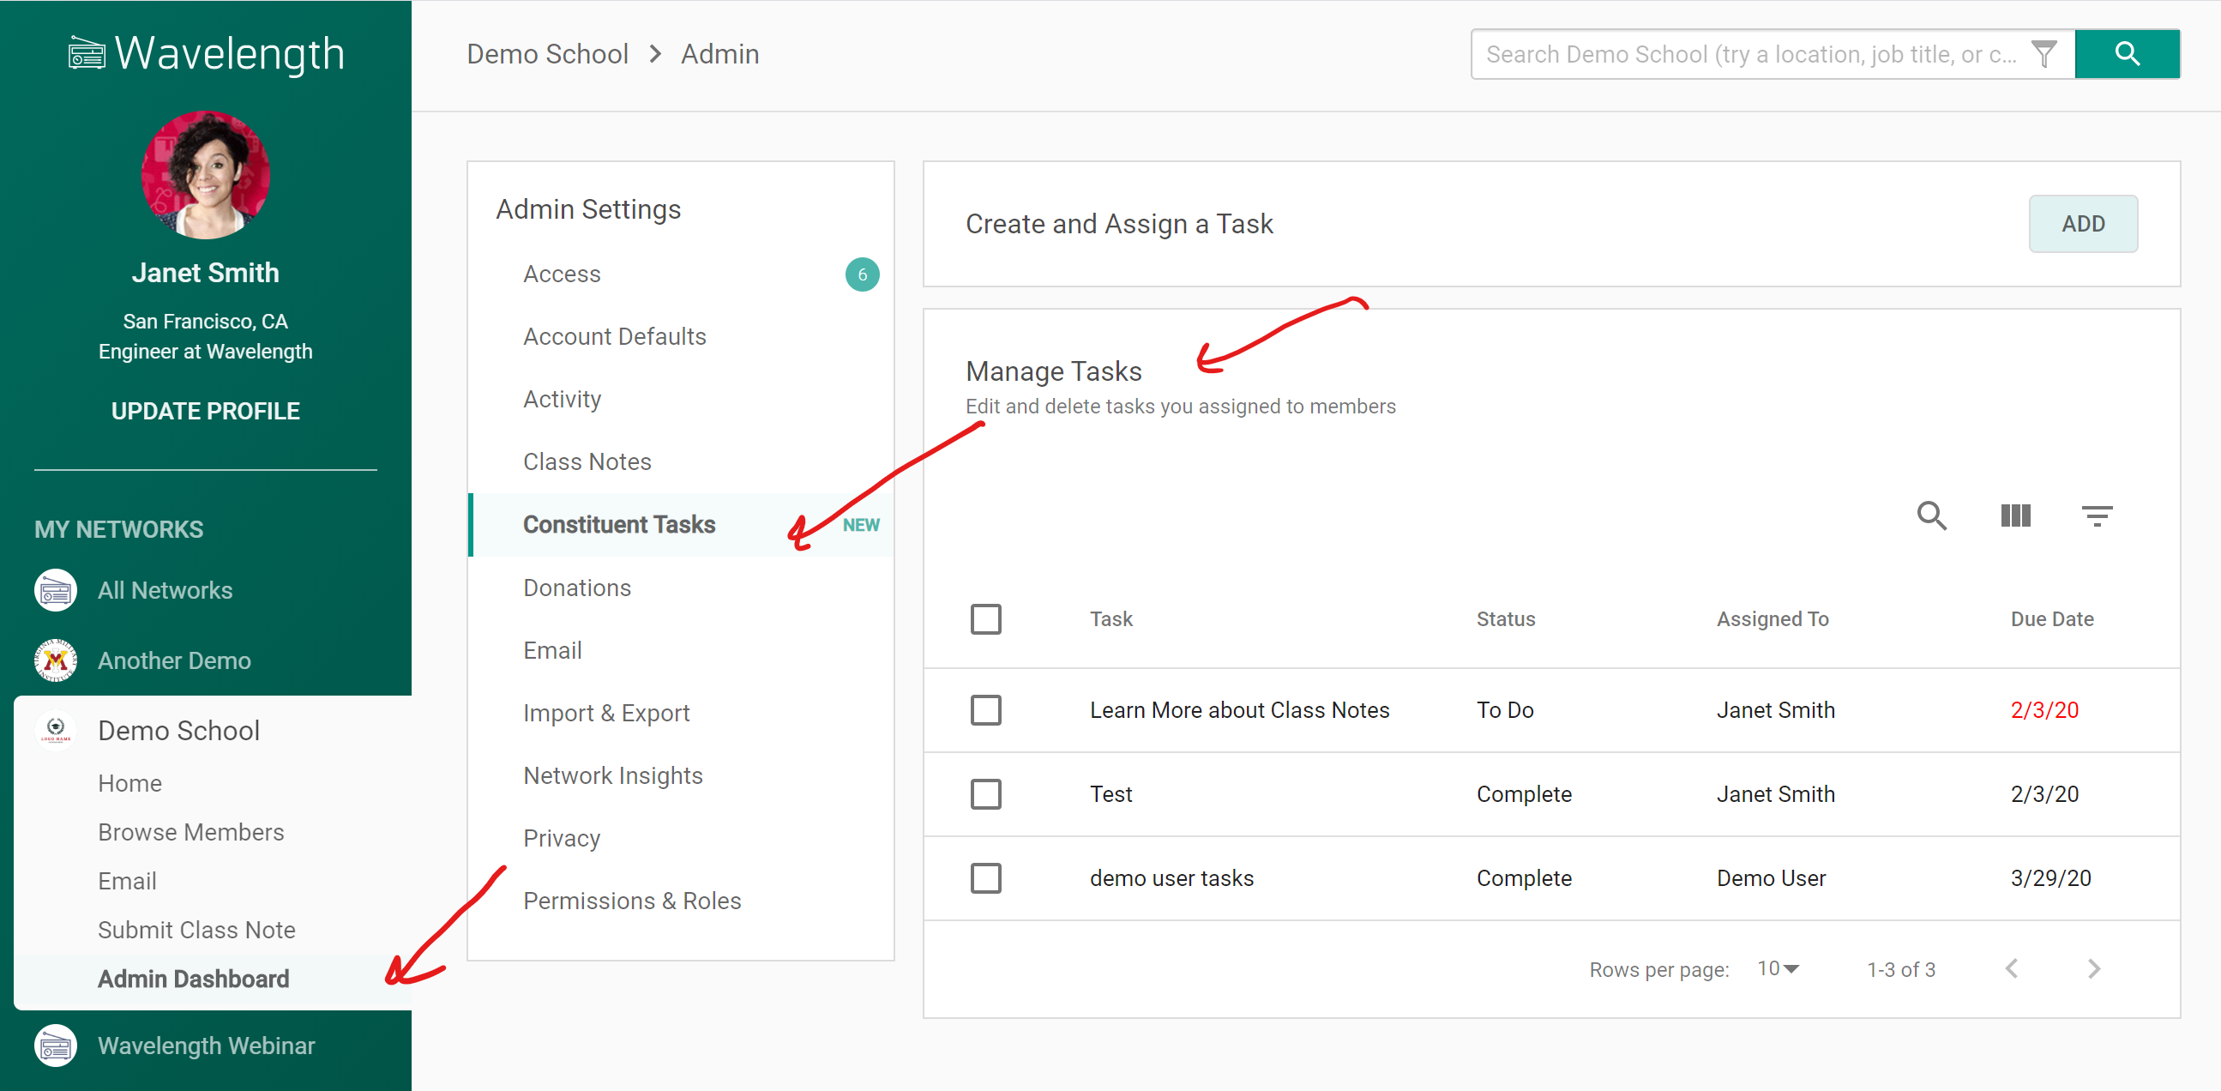Click Janet Smith's profile photo
Image resolution: width=2221 pixels, height=1091 pixels.
205,175
